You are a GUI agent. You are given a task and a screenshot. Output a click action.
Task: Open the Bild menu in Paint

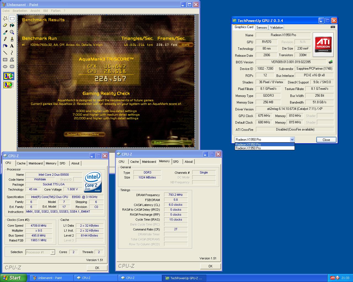(x=46, y=11)
